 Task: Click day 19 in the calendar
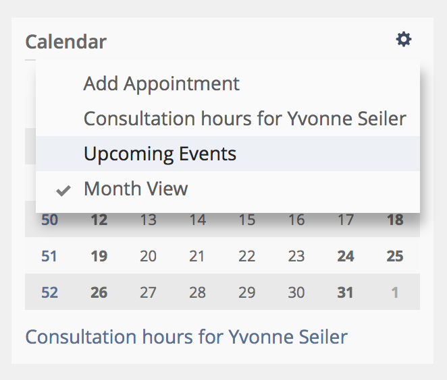[99, 257]
